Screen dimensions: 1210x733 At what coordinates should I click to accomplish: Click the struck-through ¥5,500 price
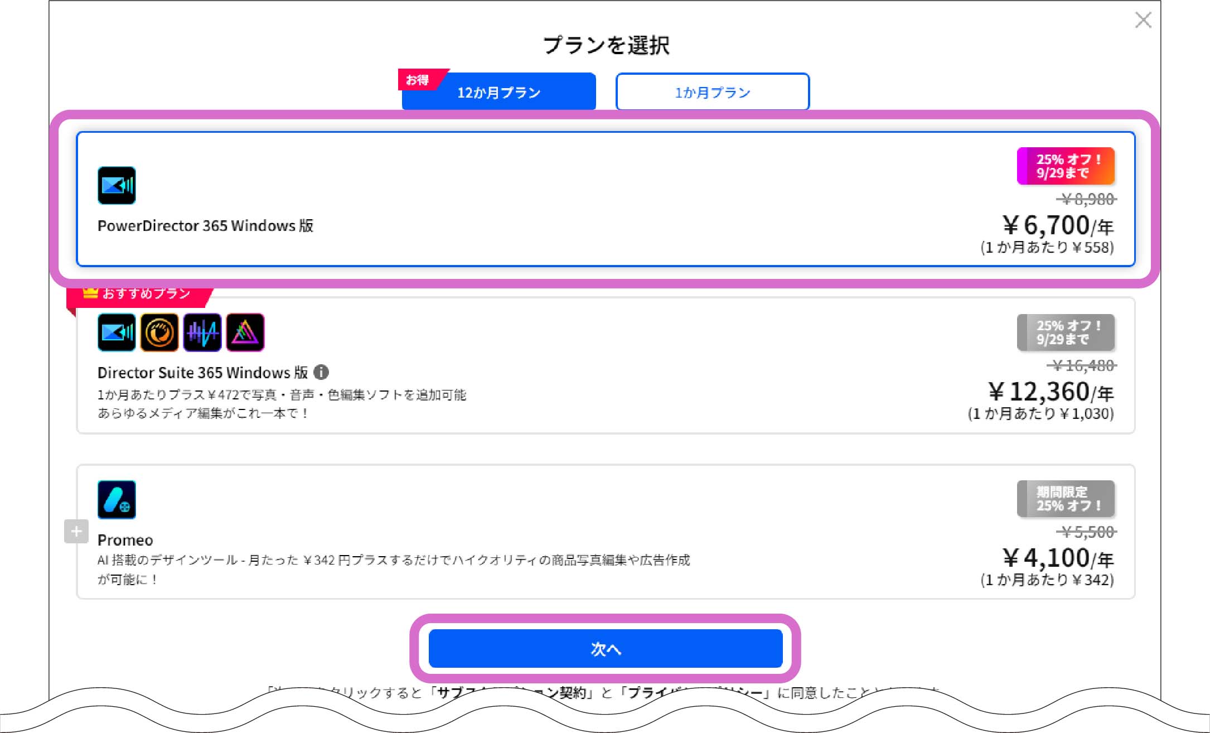coord(1087,532)
